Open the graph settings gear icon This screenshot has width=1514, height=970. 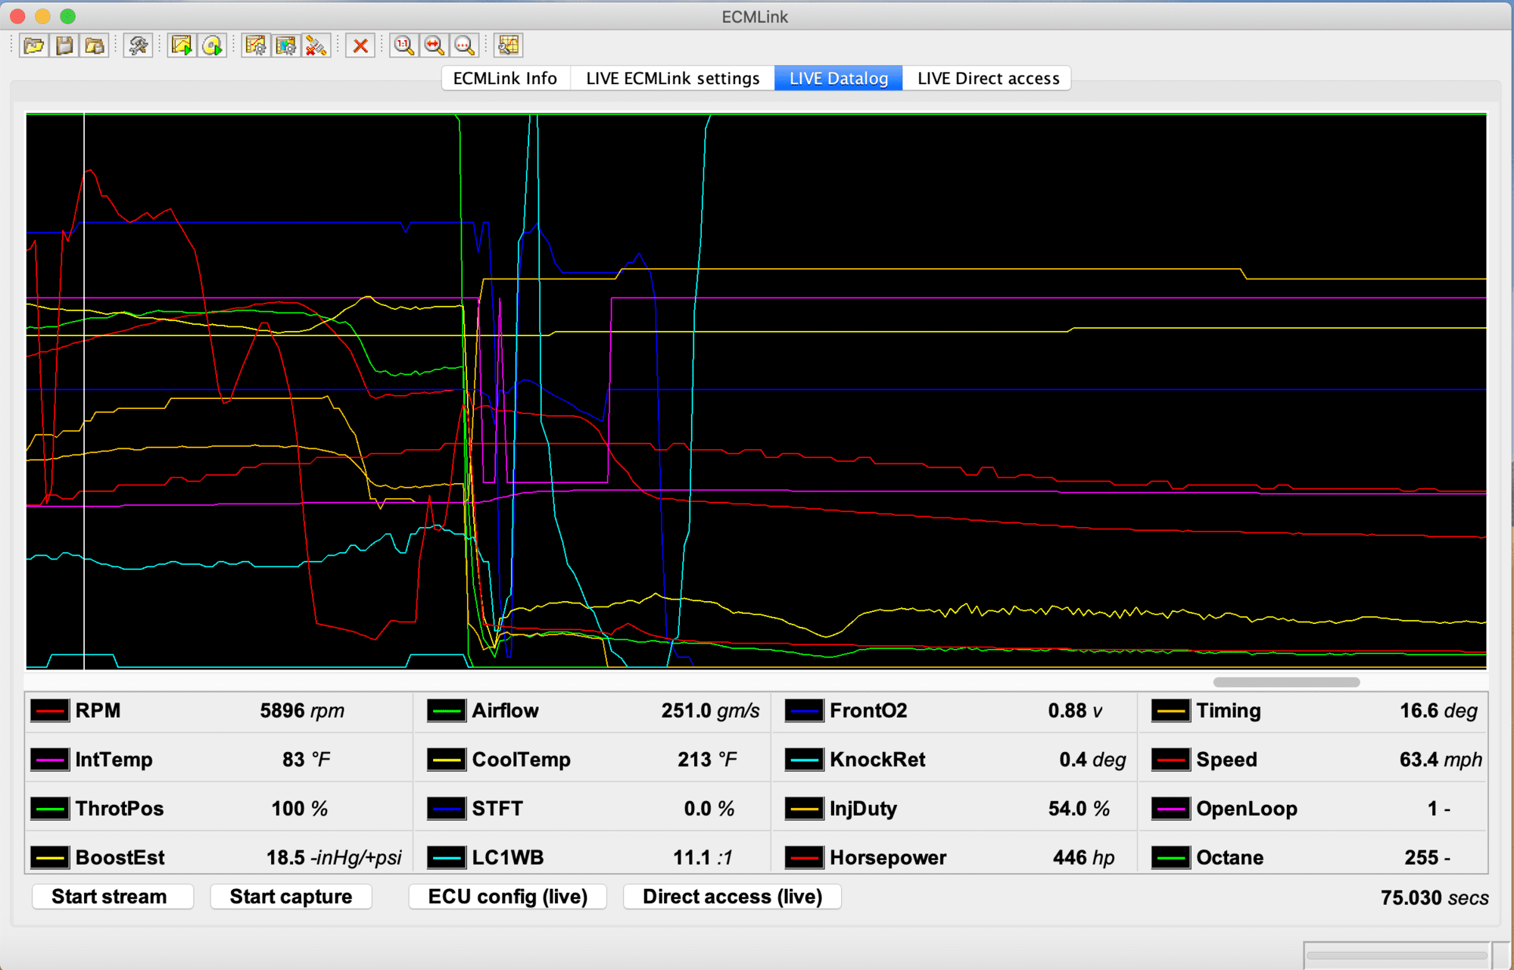click(256, 46)
